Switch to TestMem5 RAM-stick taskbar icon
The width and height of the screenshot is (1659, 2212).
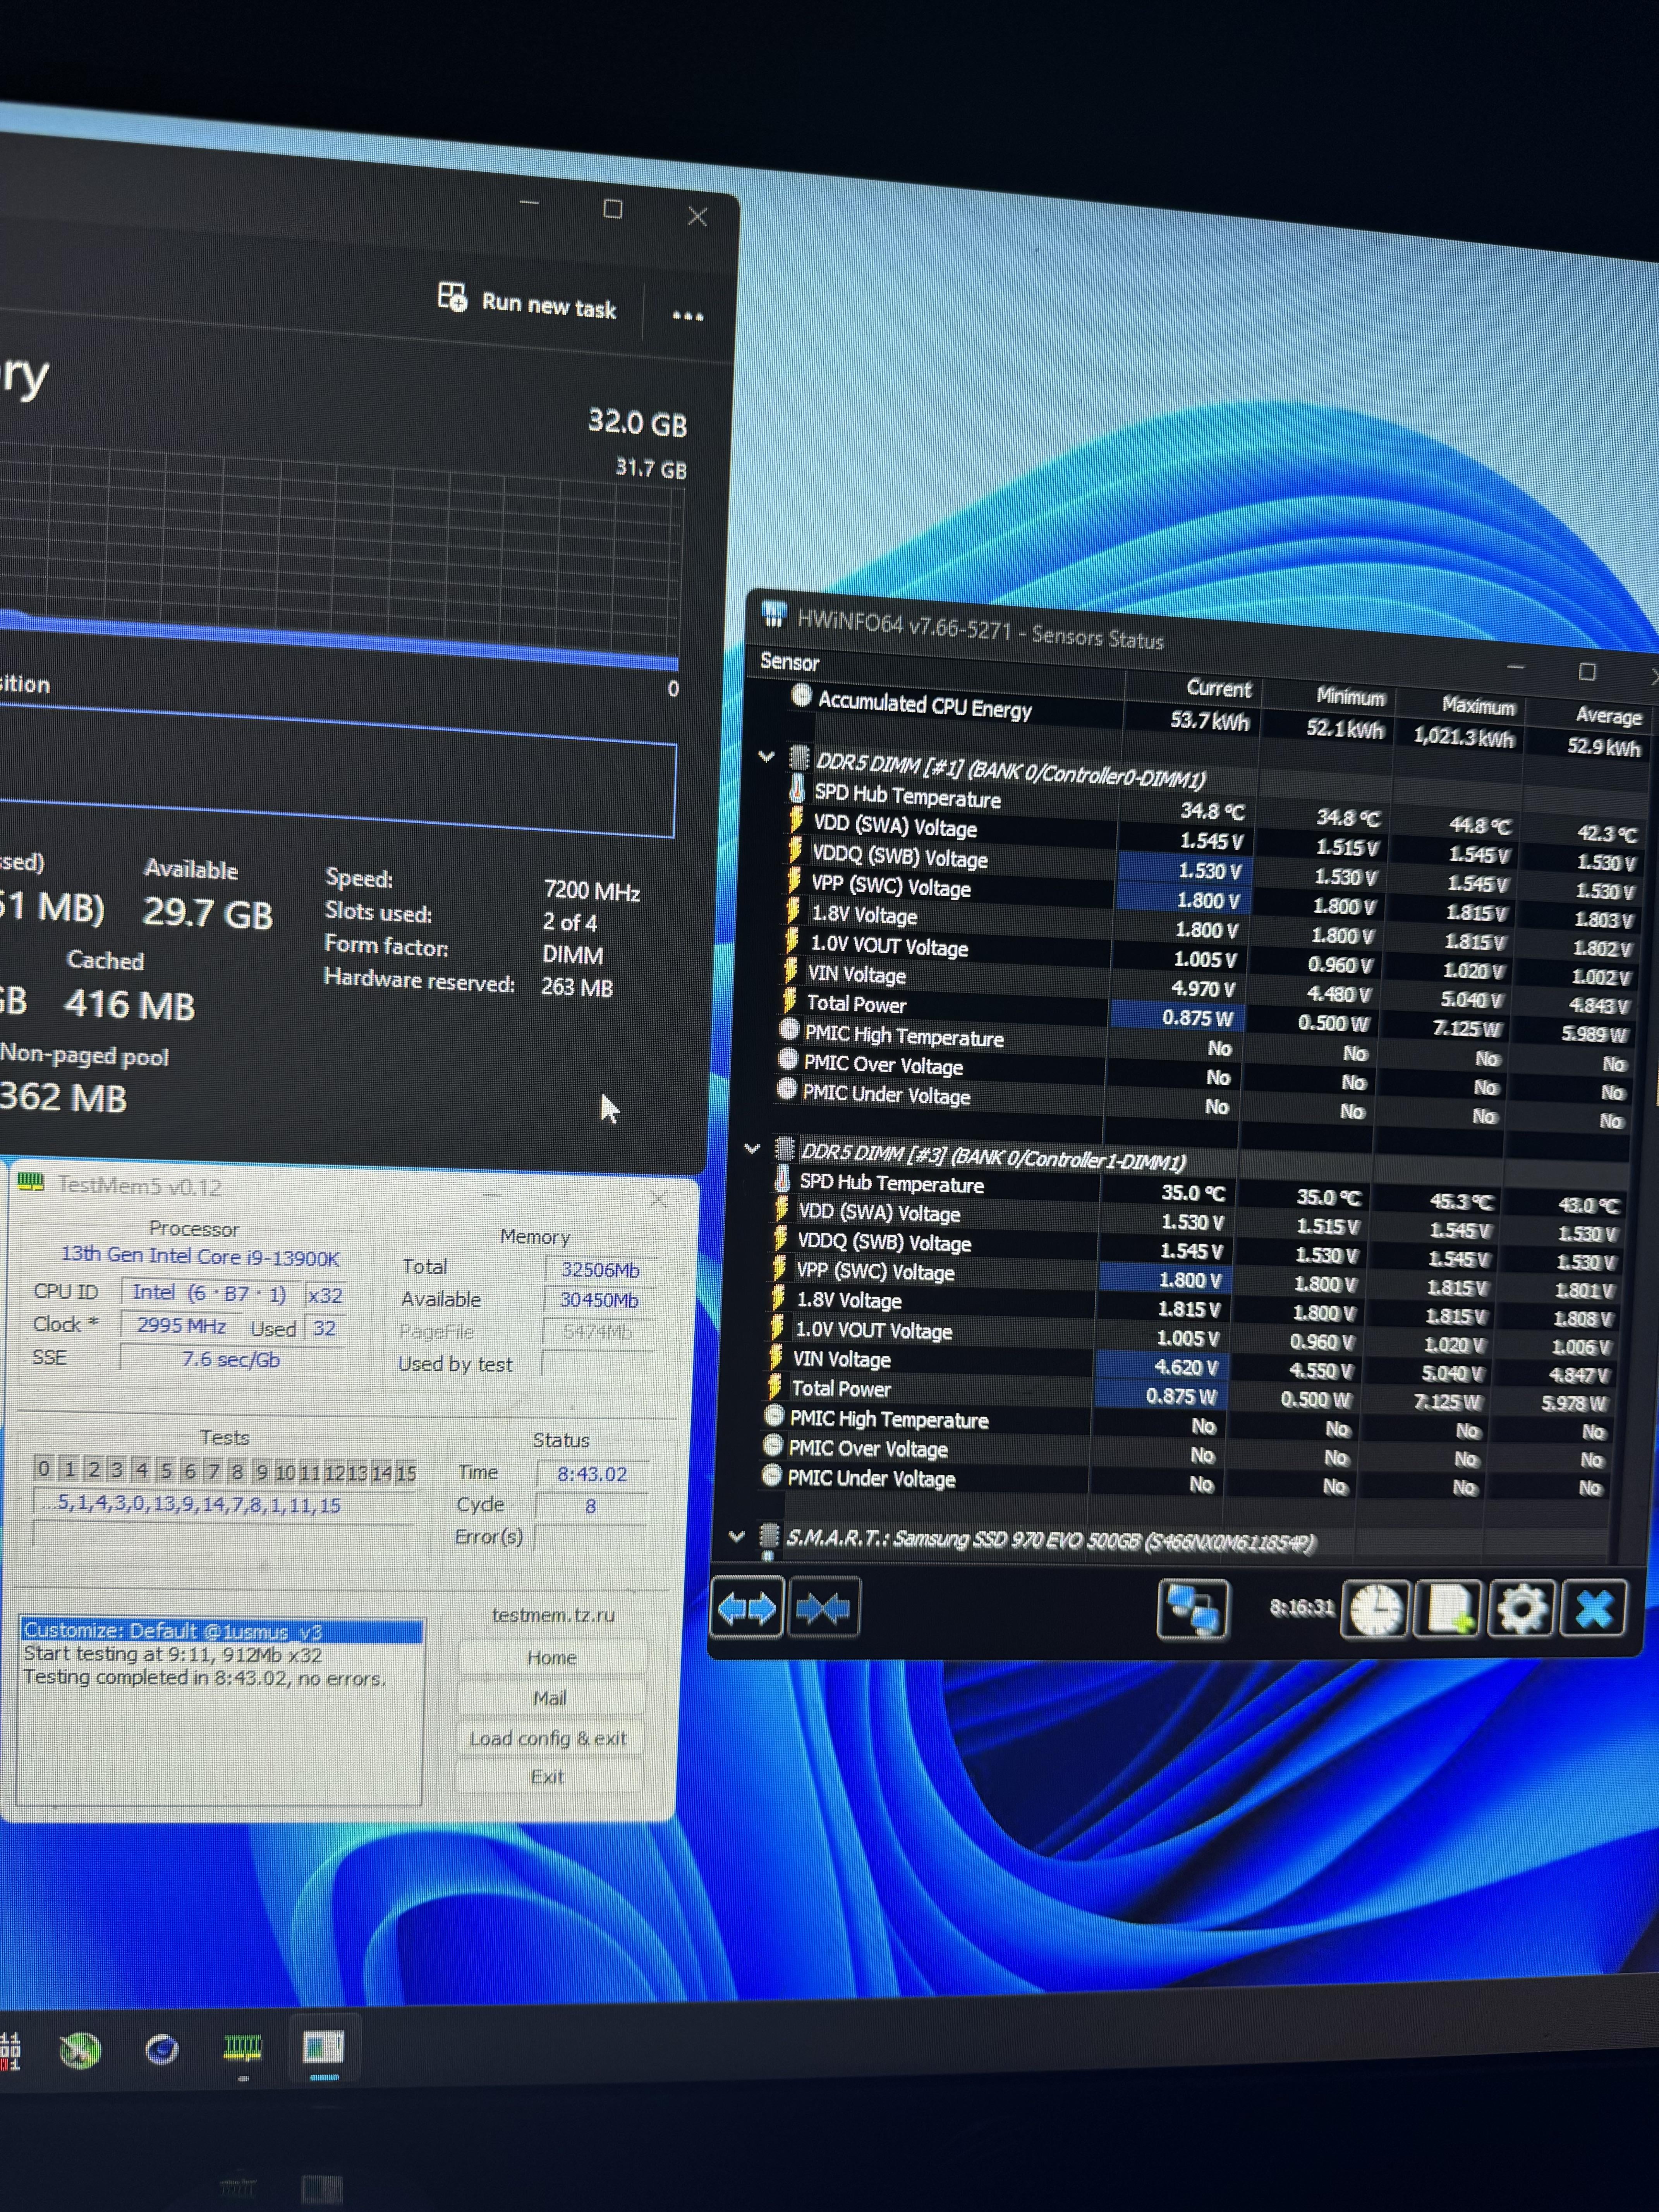point(242,2048)
